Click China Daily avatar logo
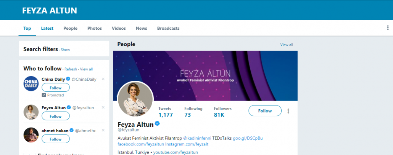The width and height of the screenshot is (393, 155). (x=31, y=84)
